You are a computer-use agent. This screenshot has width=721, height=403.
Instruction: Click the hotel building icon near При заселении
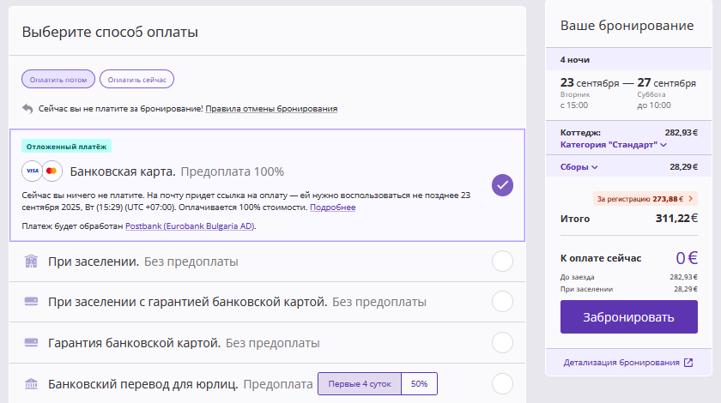pos(32,261)
